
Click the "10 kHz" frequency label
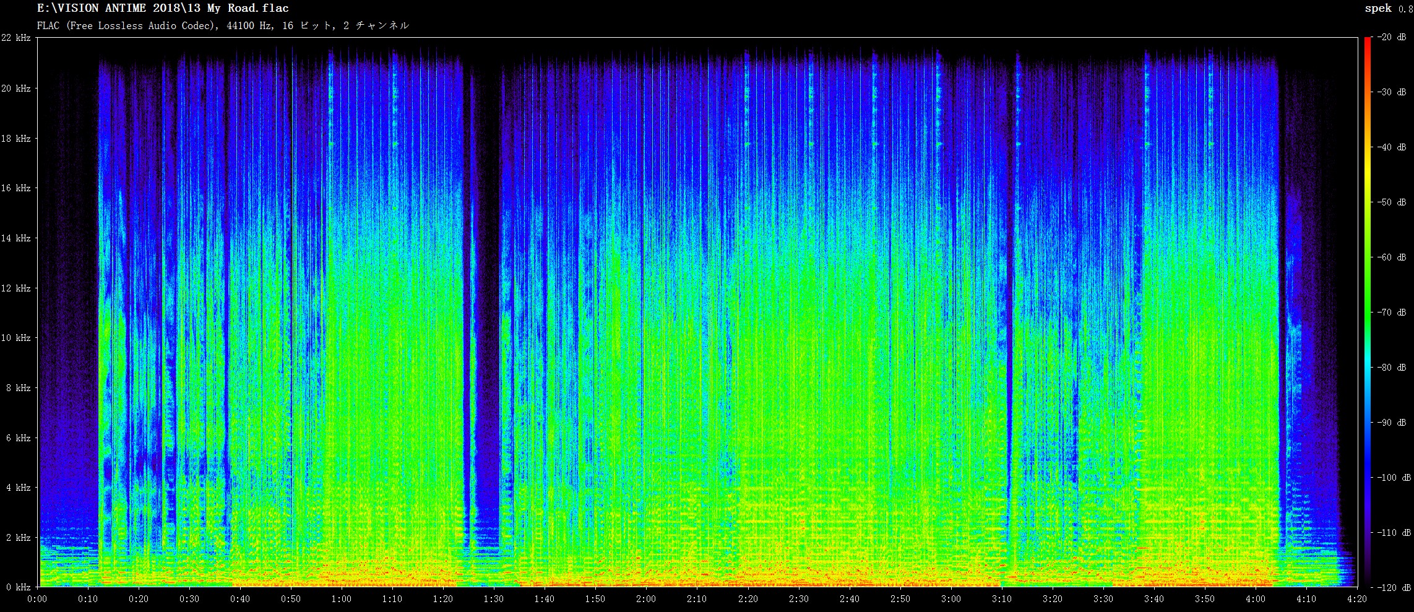coord(15,338)
